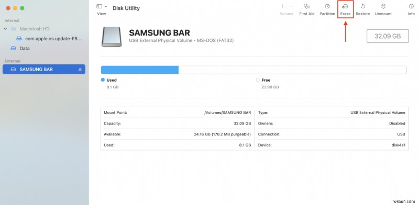The image size is (419, 205).
Task: Select com.apple.os.update volume in sidebar
Action: (x=53, y=39)
